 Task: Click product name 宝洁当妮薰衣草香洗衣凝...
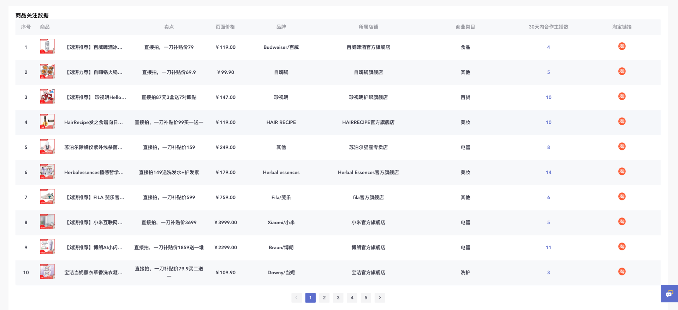(93, 273)
